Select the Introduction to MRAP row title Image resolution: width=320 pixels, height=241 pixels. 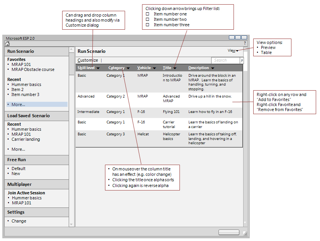[x=172, y=78]
